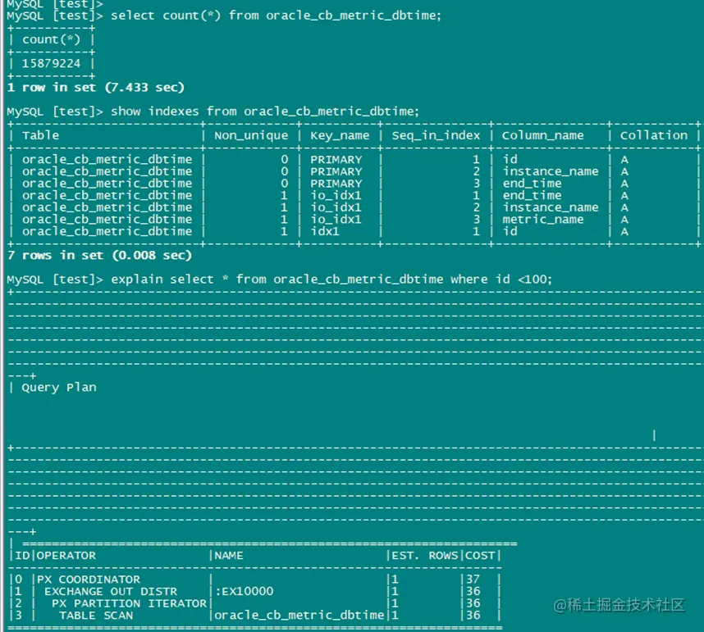The height and width of the screenshot is (632, 704).
Task: Click the ID header in plan table
Action: tap(22, 556)
